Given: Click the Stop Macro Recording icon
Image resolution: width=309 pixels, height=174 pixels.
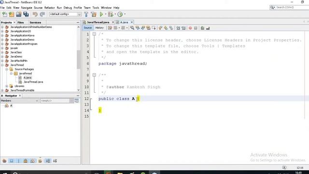Looking at the screenshot, I should point(196,28).
